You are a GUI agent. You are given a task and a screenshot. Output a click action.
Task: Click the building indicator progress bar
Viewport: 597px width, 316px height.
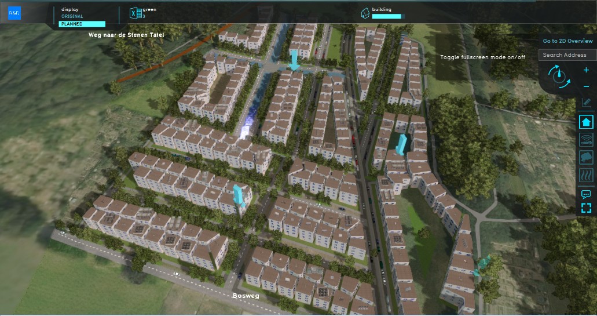(387, 16)
